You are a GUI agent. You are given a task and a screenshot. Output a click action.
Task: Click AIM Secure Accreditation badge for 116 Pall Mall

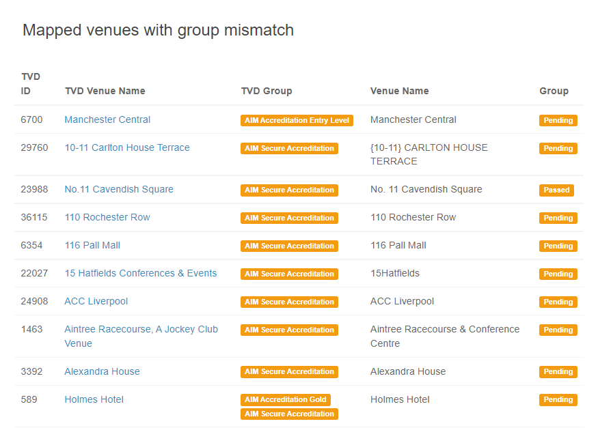coord(289,246)
